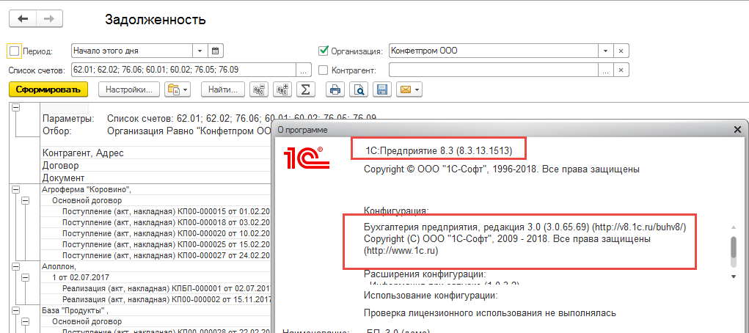Click the Sigma sum icon
The width and height of the screenshot is (749, 333).
(306, 89)
